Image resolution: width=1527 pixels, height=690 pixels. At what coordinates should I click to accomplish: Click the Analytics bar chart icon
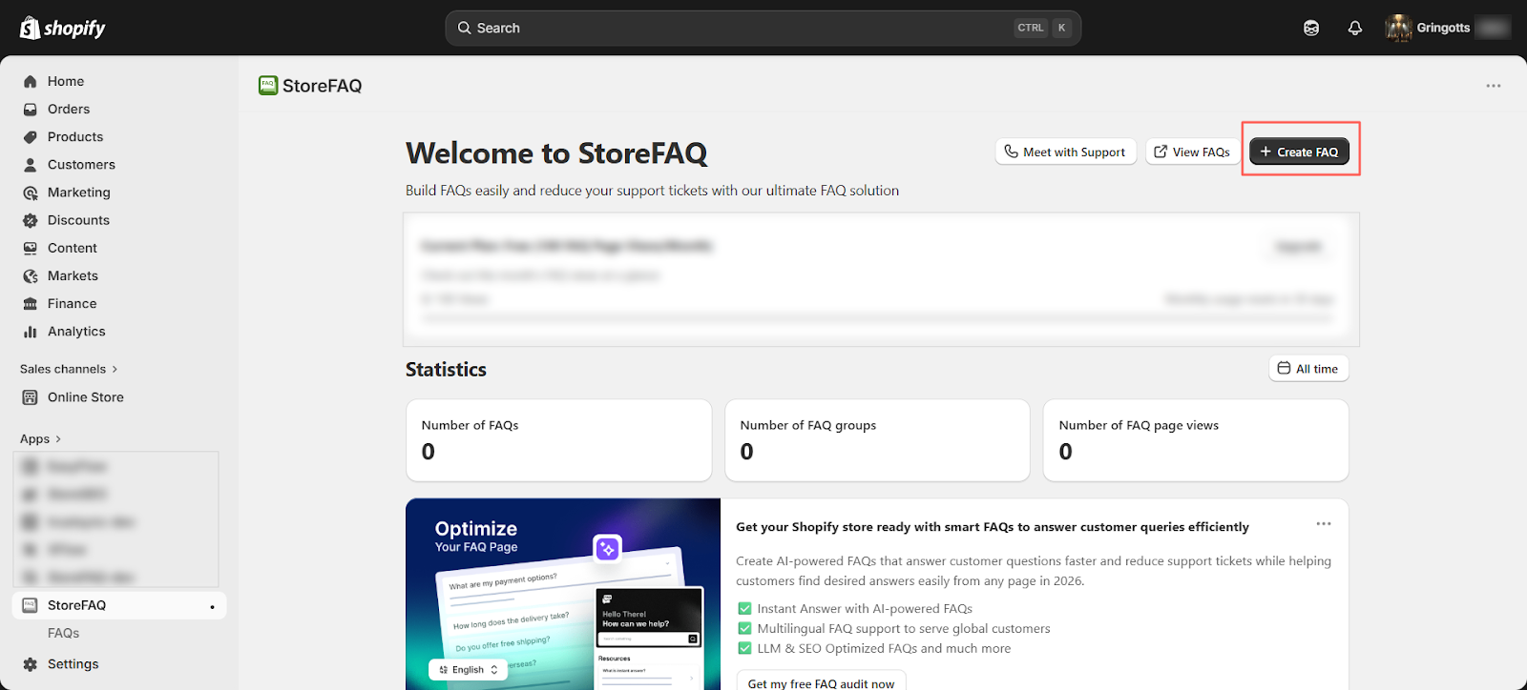31,332
